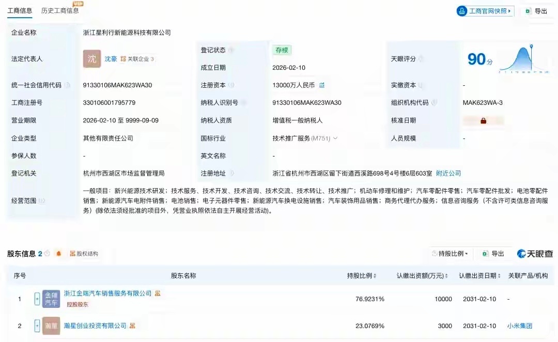
Task: Export business info via top 导出 button
Action: tap(537, 11)
